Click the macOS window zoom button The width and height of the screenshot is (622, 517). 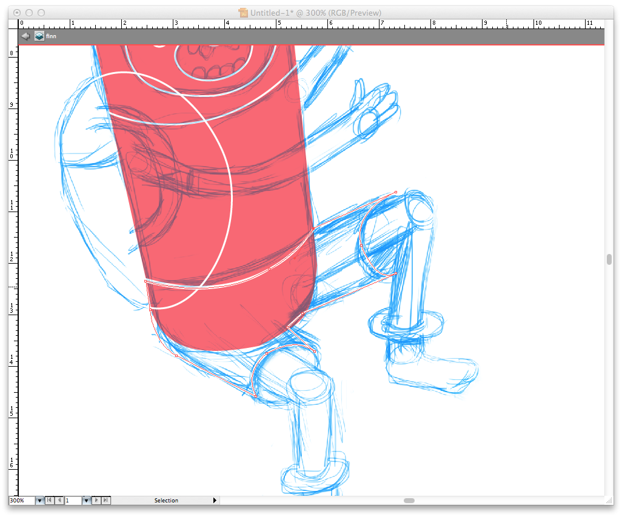pyautogui.click(x=41, y=13)
